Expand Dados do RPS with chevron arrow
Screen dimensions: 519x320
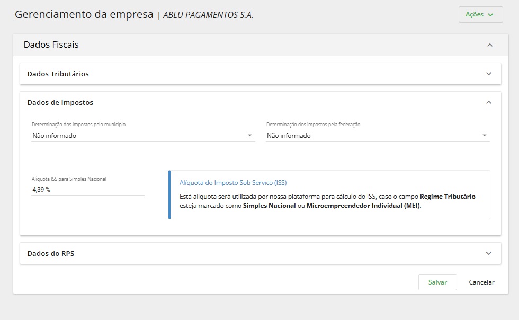pyautogui.click(x=489, y=253)
